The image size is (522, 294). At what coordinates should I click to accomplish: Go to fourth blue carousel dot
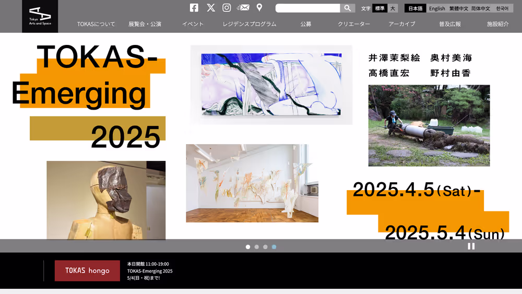[x=274, y=246]
